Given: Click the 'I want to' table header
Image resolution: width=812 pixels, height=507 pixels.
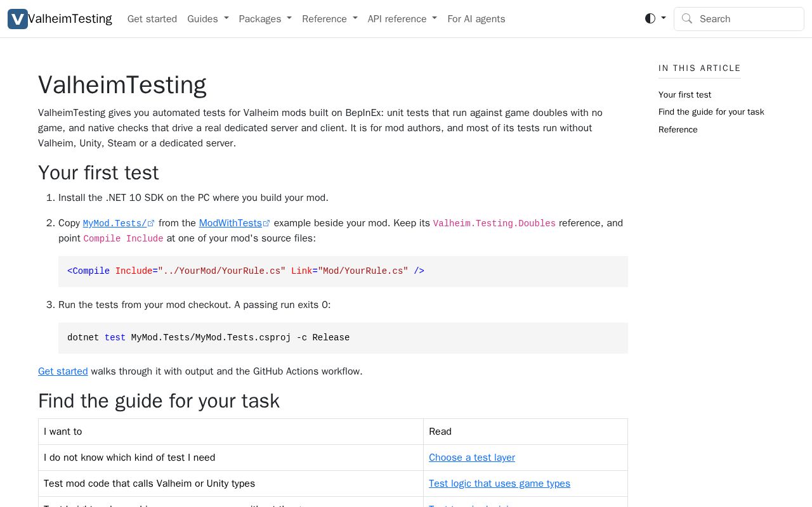Looking at the screenshot, I should [231, 432].
